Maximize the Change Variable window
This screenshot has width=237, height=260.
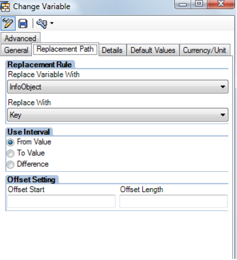tap(199, 4)
